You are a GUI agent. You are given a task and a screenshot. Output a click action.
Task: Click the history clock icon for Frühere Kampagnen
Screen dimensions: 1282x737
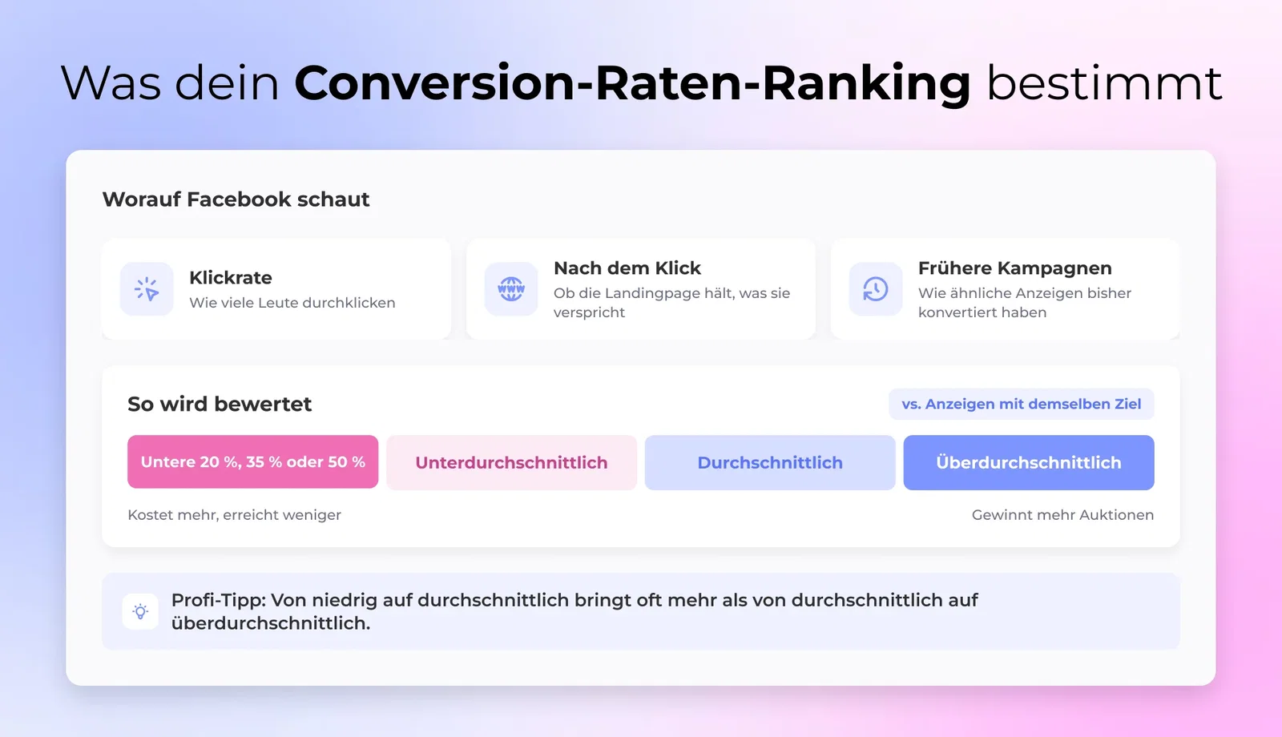[876, 289]
